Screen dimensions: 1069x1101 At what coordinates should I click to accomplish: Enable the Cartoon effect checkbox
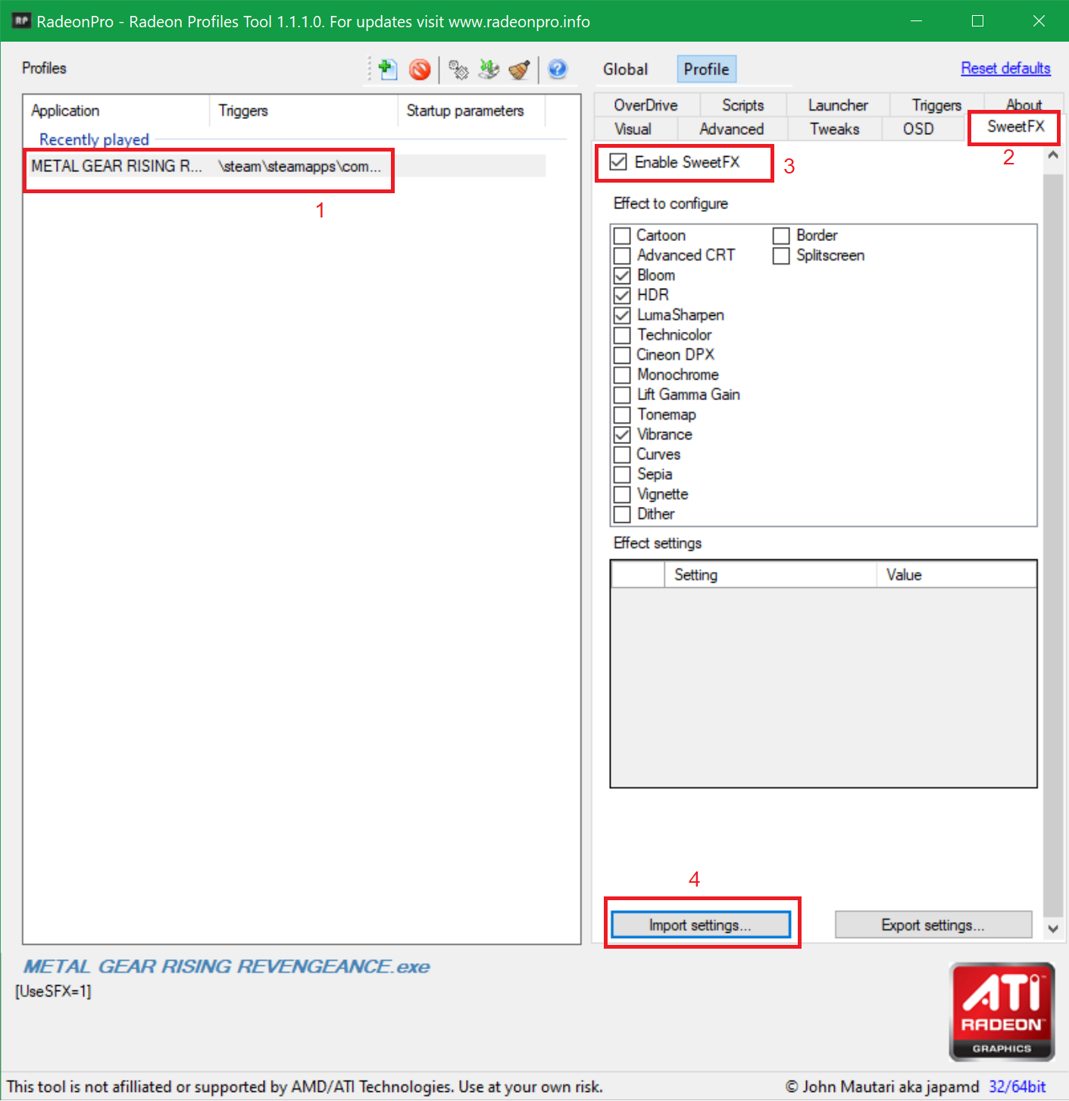click(x=622, y=236)
